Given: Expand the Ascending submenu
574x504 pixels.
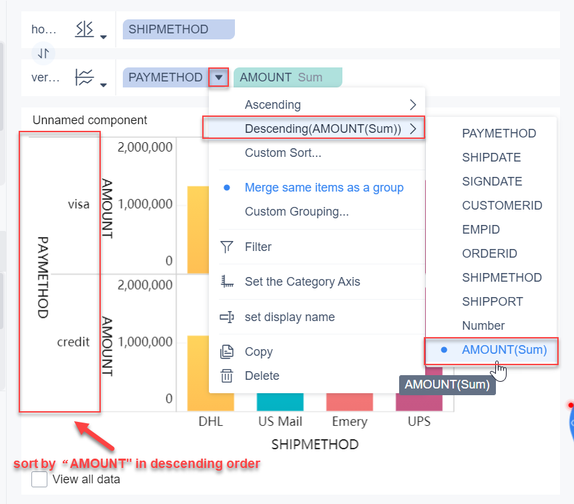Looking at the screenshot, I should pos(317,105).
